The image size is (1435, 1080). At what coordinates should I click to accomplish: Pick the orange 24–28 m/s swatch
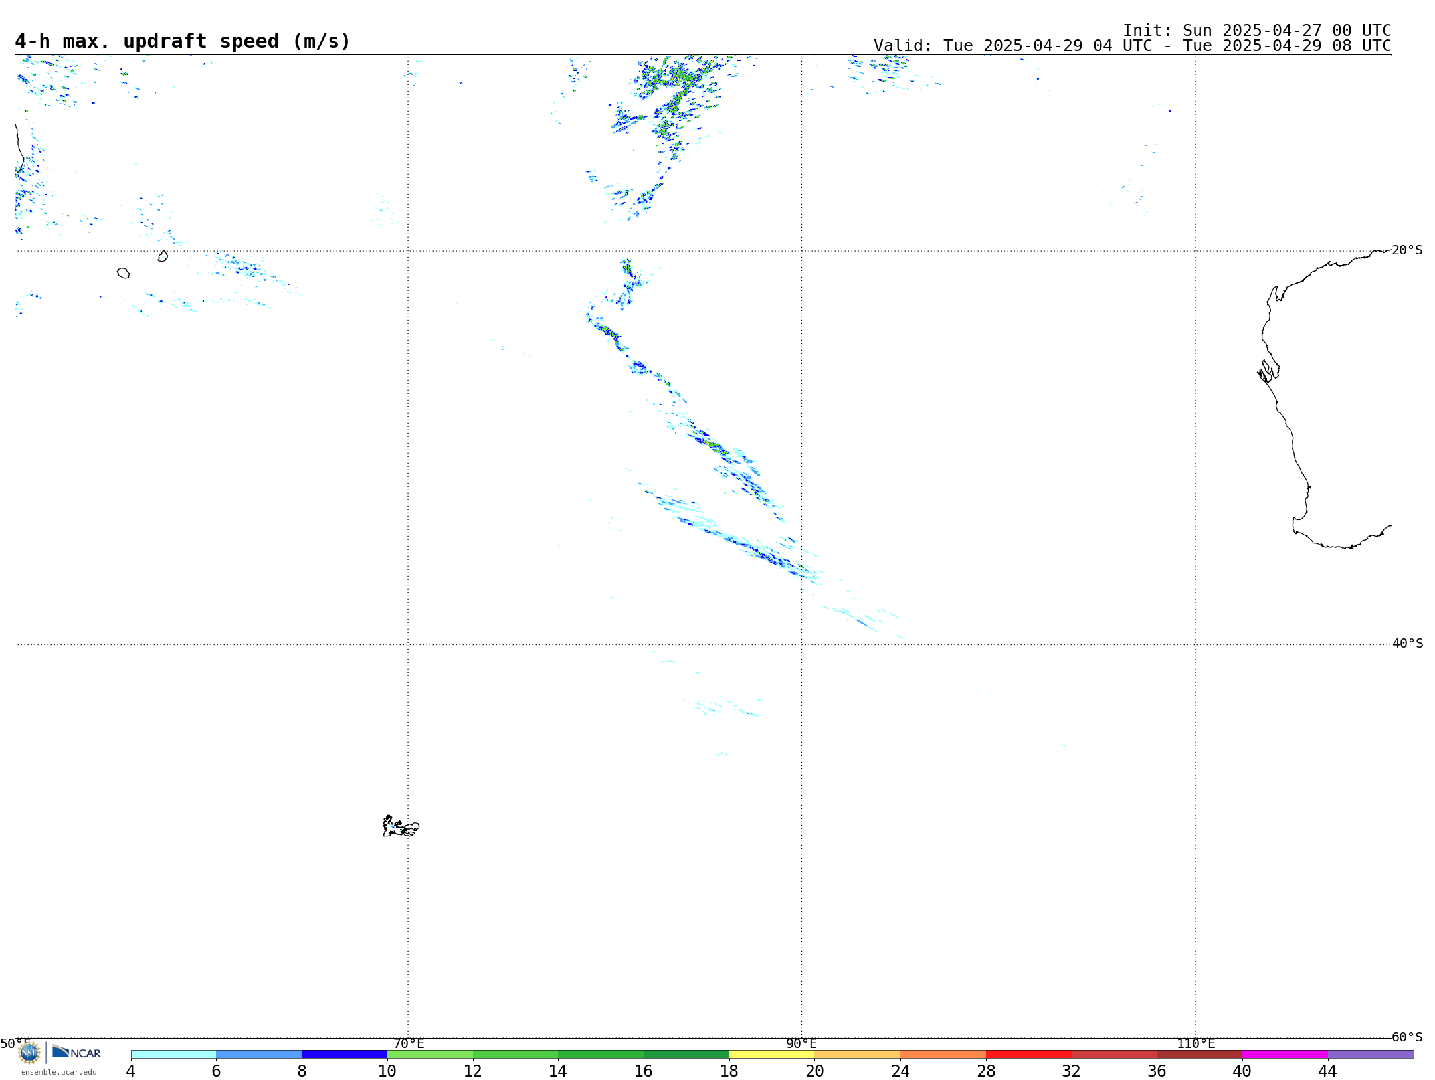pyautogui.click(x=943, y=1055)
